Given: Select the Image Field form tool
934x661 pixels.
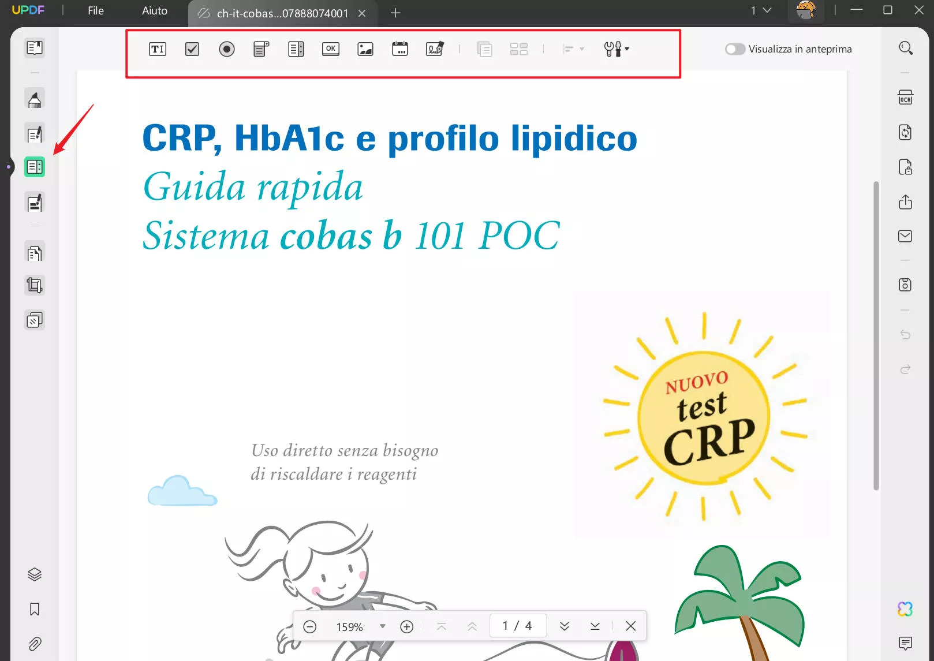Looking at the screenshot, I should click(x=365, y=49).
